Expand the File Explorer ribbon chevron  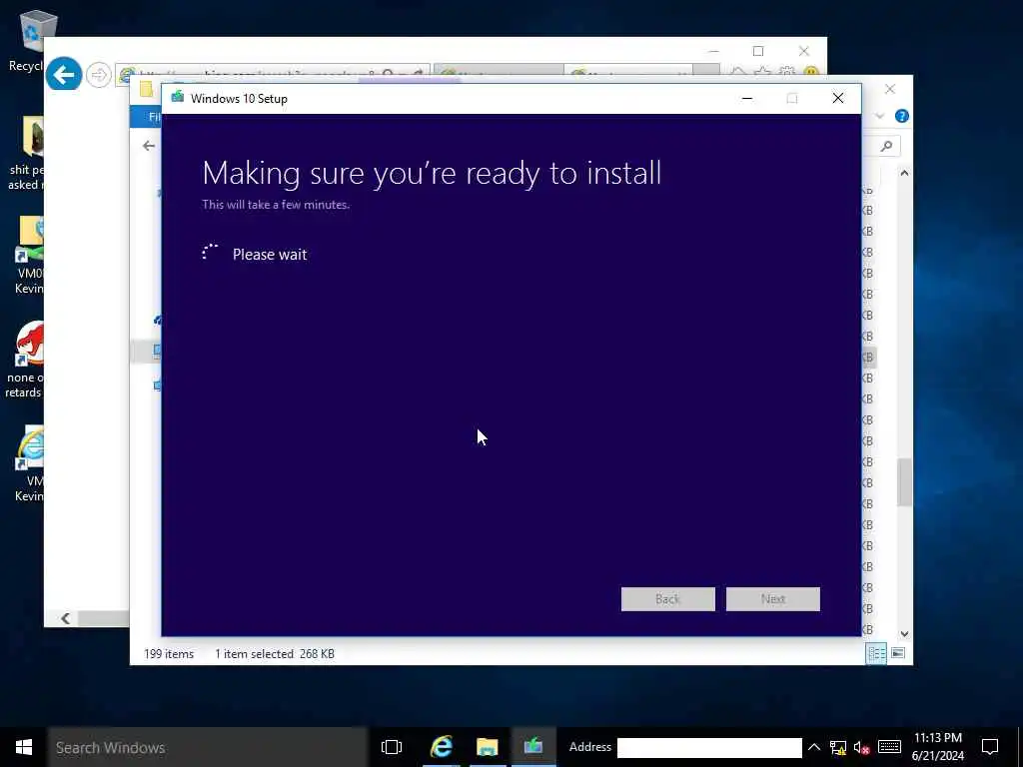(x=879, y=116)
